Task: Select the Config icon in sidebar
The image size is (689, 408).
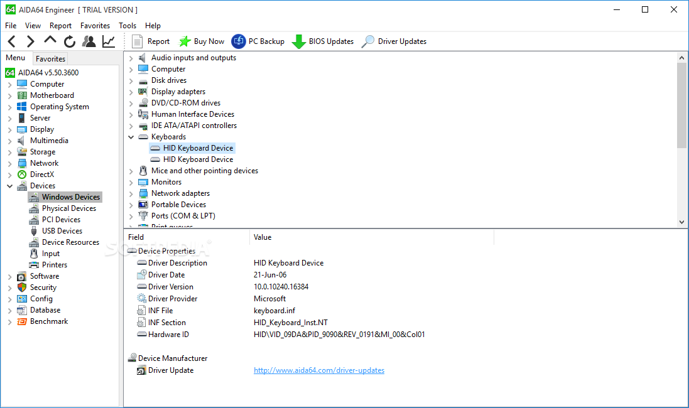Action: (x=21, y=299)
